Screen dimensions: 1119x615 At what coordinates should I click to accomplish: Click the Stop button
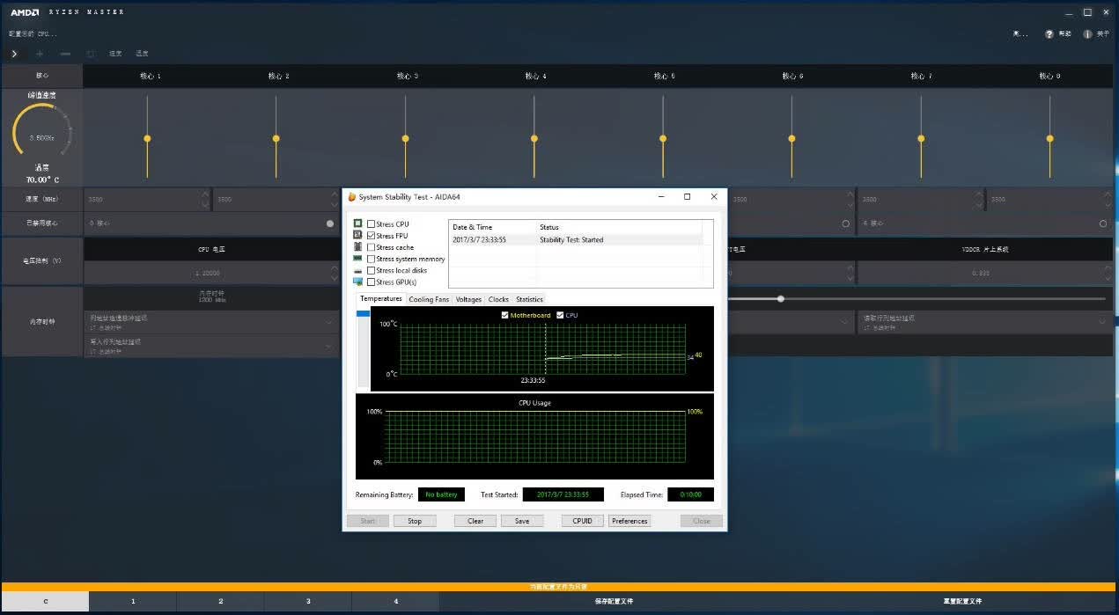pos(415,521)
